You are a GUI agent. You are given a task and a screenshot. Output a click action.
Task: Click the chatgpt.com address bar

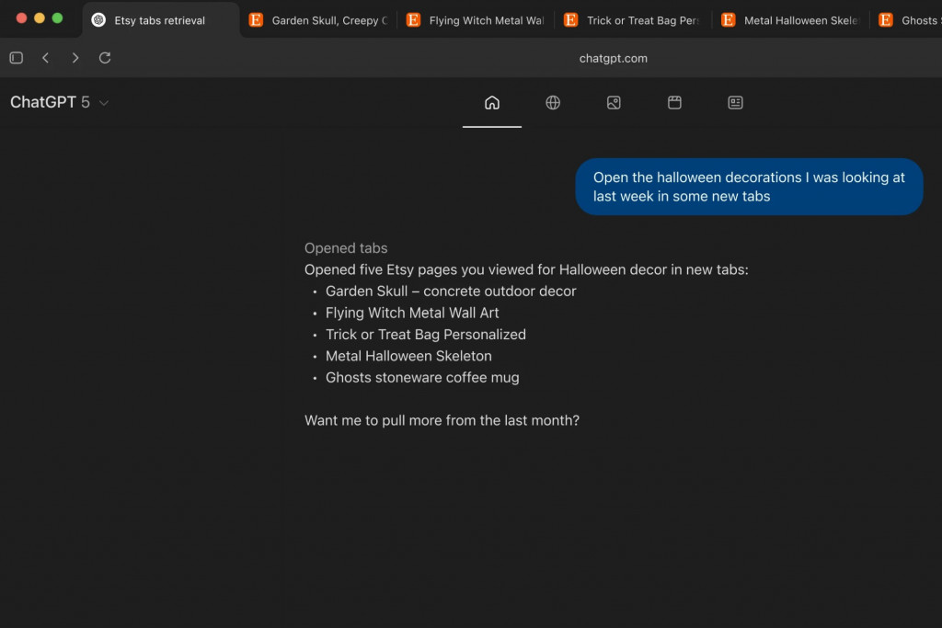[x=615, y=57]
